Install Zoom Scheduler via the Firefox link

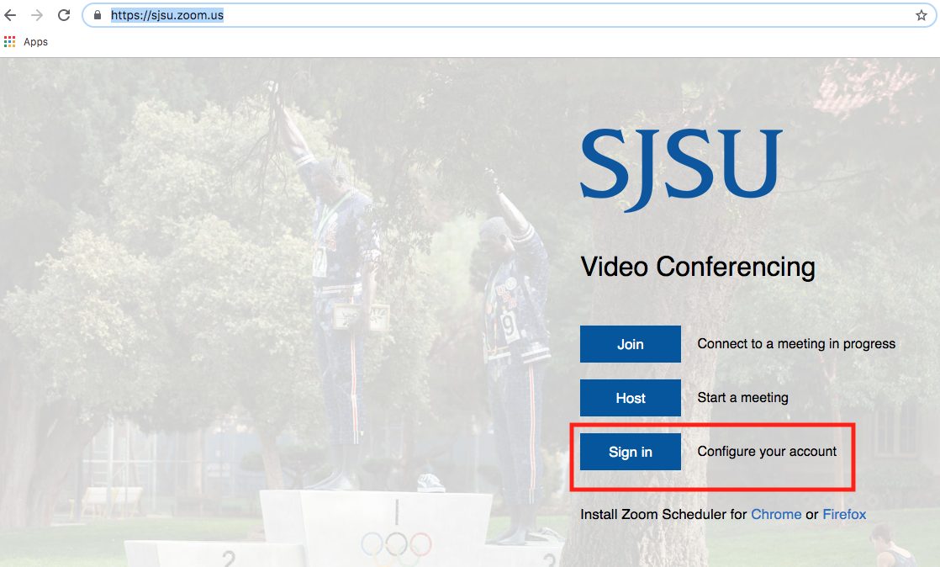844,514
